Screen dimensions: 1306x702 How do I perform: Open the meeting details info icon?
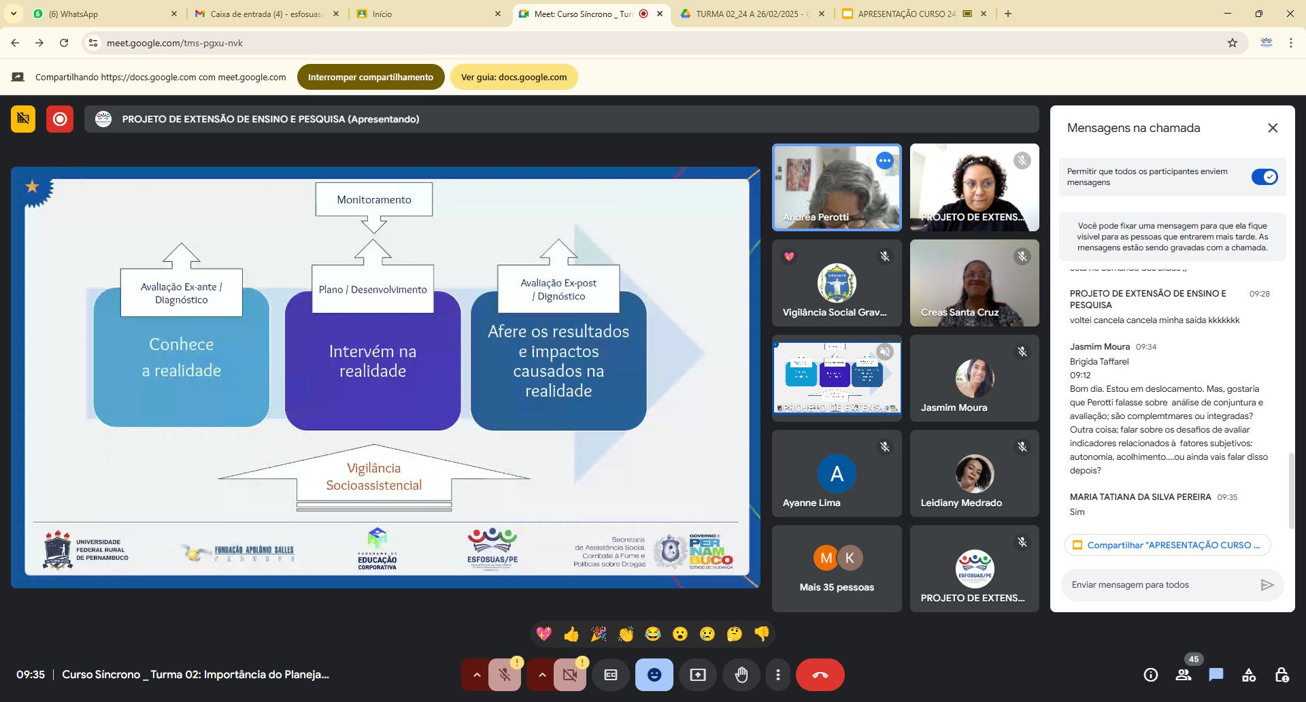tap(1151, 675)
